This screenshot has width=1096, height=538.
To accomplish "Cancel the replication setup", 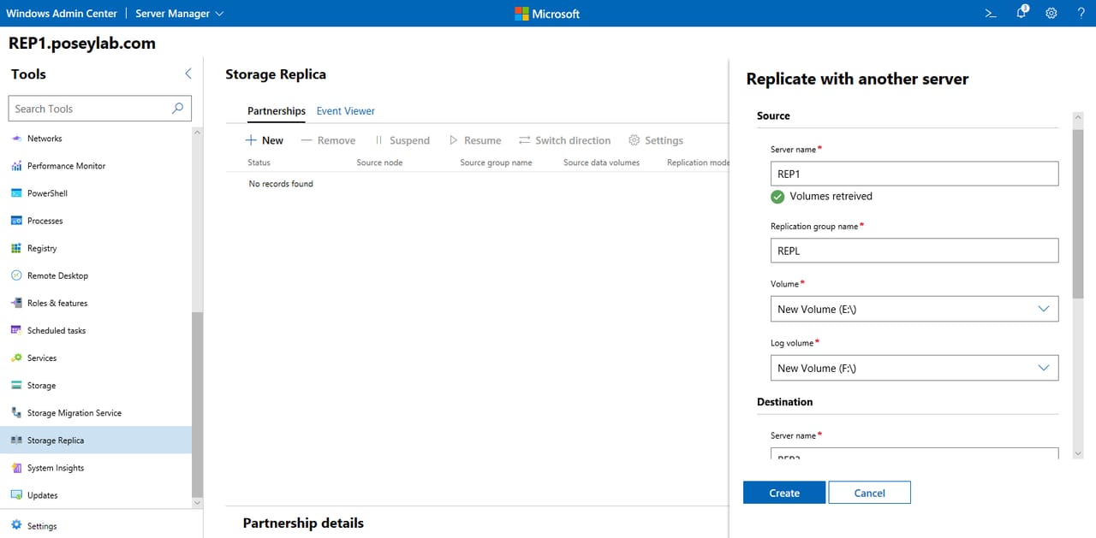I will (x=869, y=492).
